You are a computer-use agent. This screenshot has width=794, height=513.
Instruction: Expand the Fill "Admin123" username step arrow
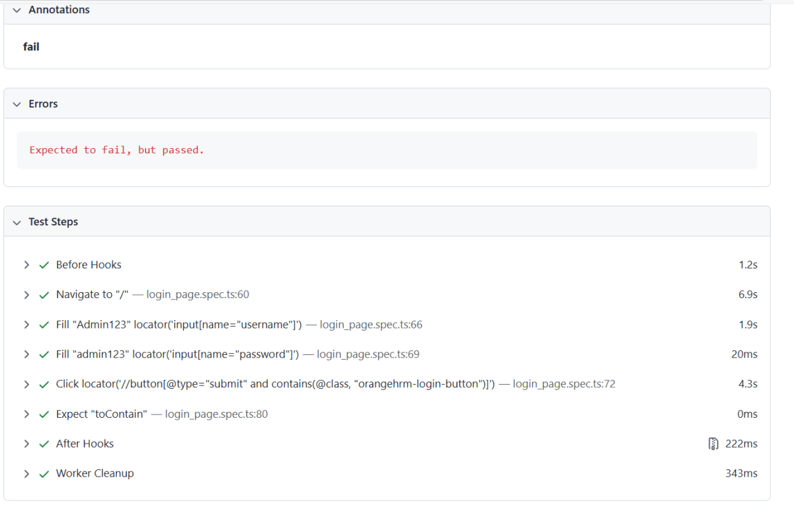click(26, 325)
